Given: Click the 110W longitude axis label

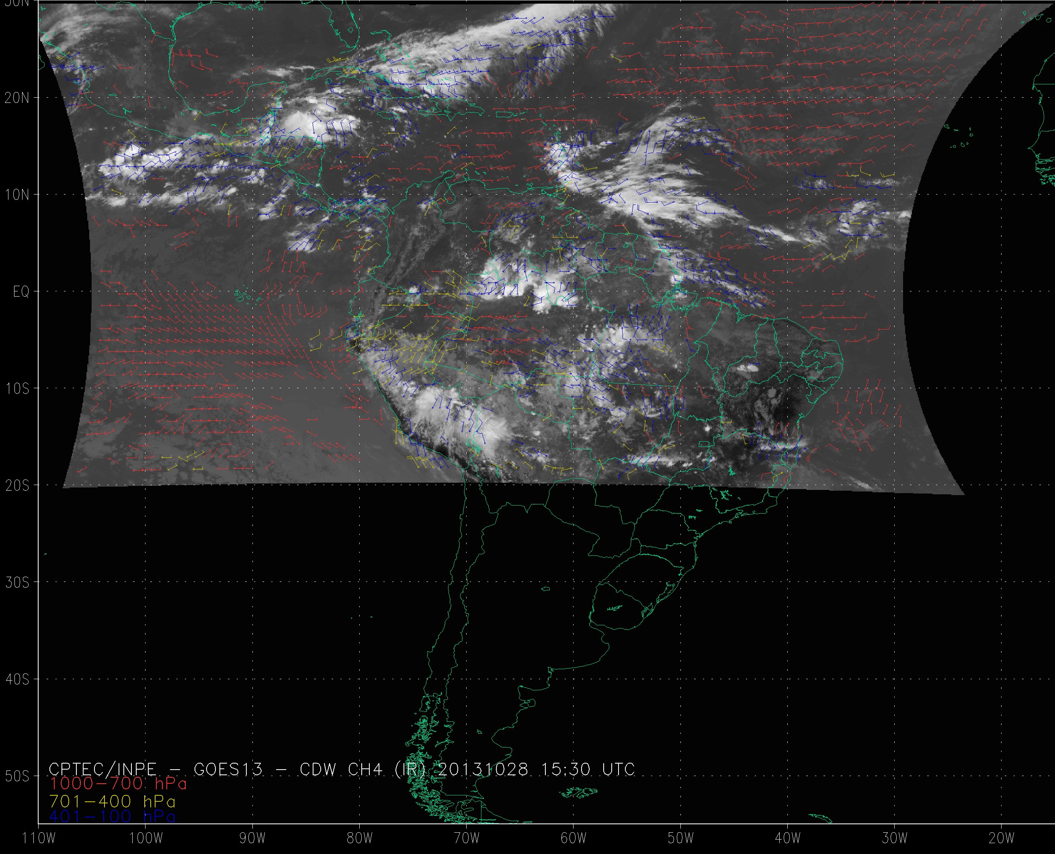Looking at the screenshot, I should tap(39, 838).
